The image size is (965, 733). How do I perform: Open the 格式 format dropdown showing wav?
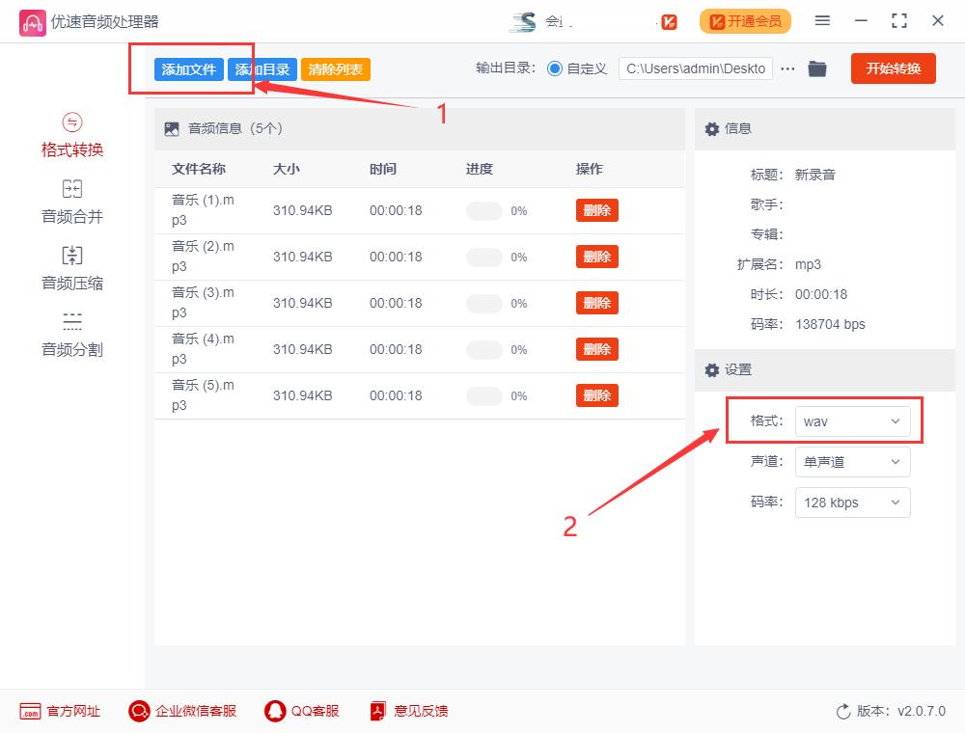point(853,421)
